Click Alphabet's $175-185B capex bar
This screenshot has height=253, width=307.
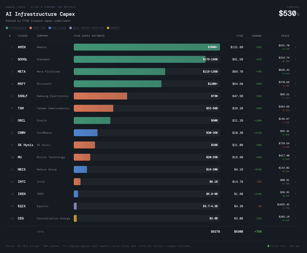[139, 59]
